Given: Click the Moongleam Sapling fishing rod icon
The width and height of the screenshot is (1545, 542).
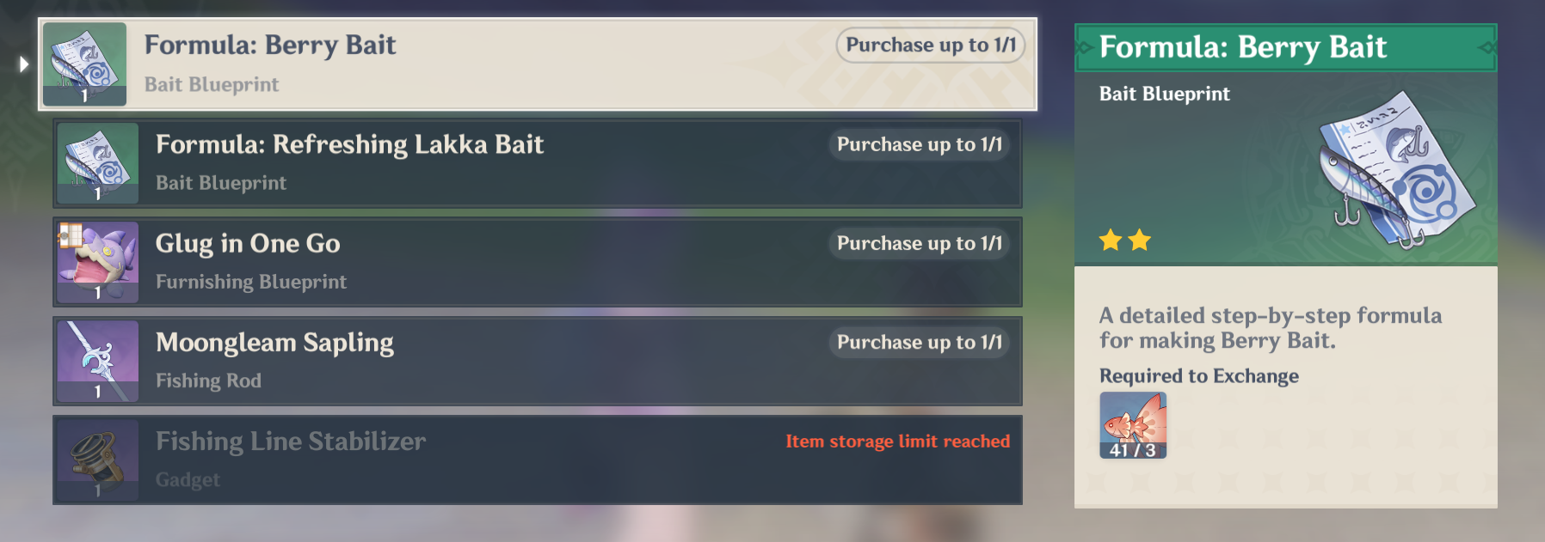Looking at the screenshot, I should pos(97,361).
